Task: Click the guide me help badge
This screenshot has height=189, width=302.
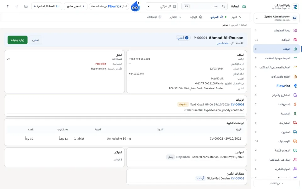Action: [183, 38]
